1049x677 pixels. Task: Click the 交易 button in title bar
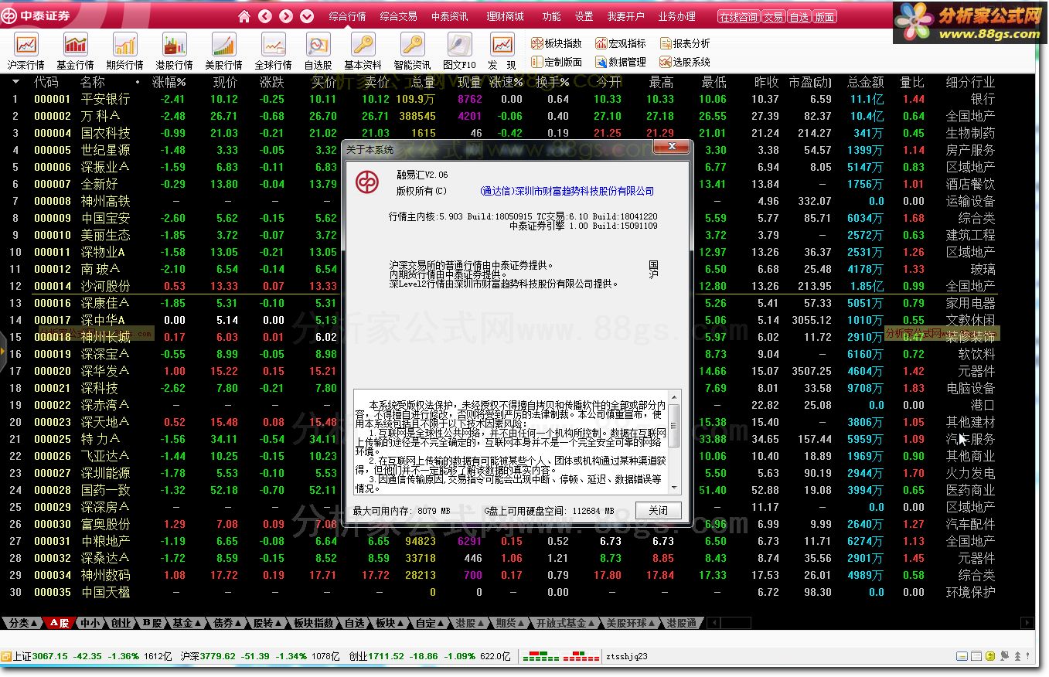coord(773,17)
